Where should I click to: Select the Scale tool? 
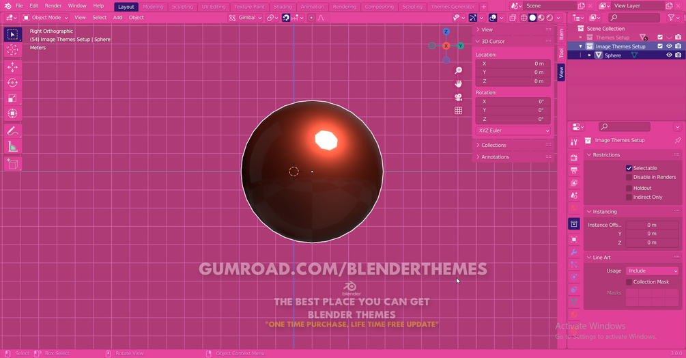coord(13,98)
